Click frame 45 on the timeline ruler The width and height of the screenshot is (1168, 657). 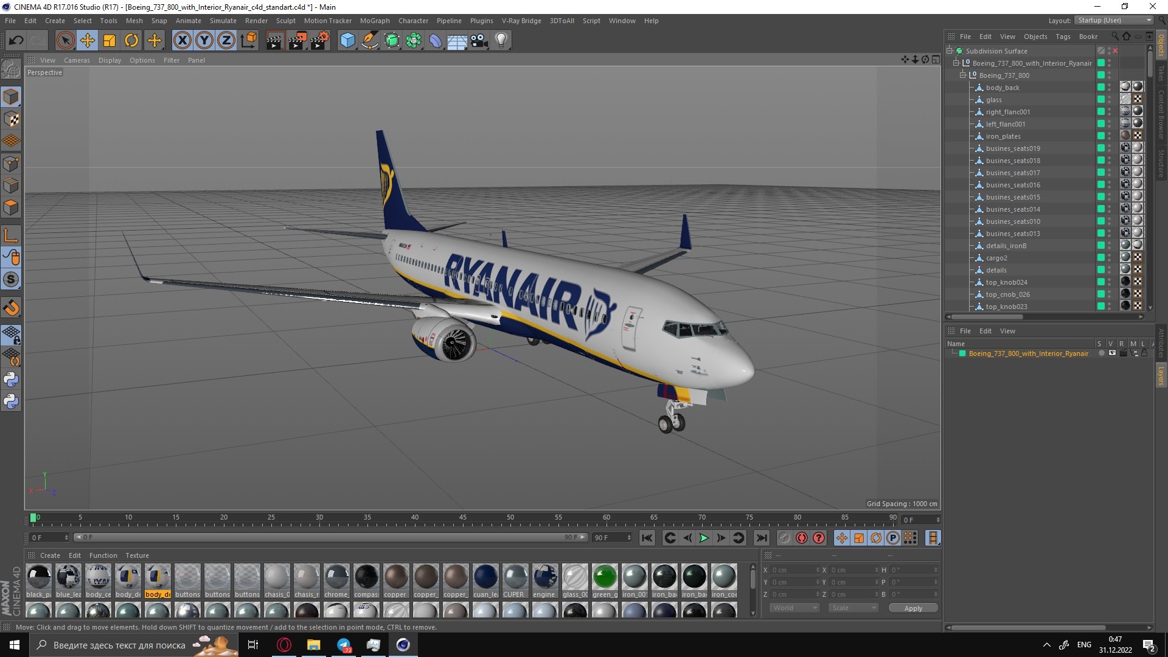462,518
